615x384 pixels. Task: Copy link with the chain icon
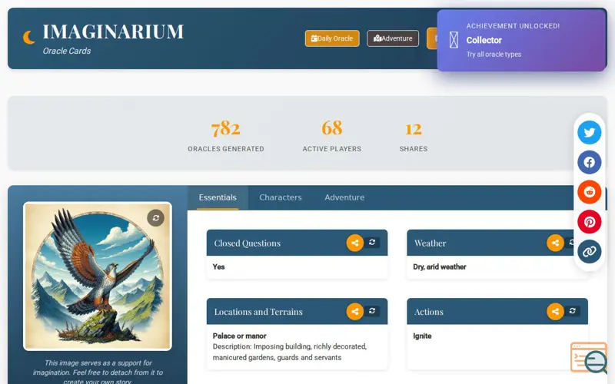589,252
